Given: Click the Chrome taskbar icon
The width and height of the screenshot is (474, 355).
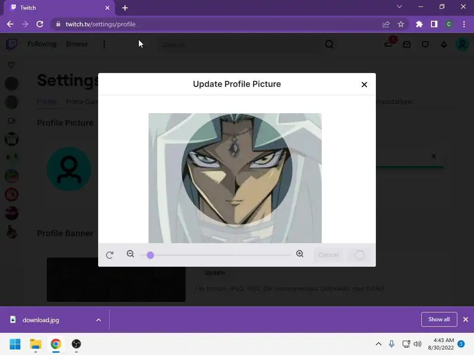Looking at the screenshot, I should [x=56, y=344].
